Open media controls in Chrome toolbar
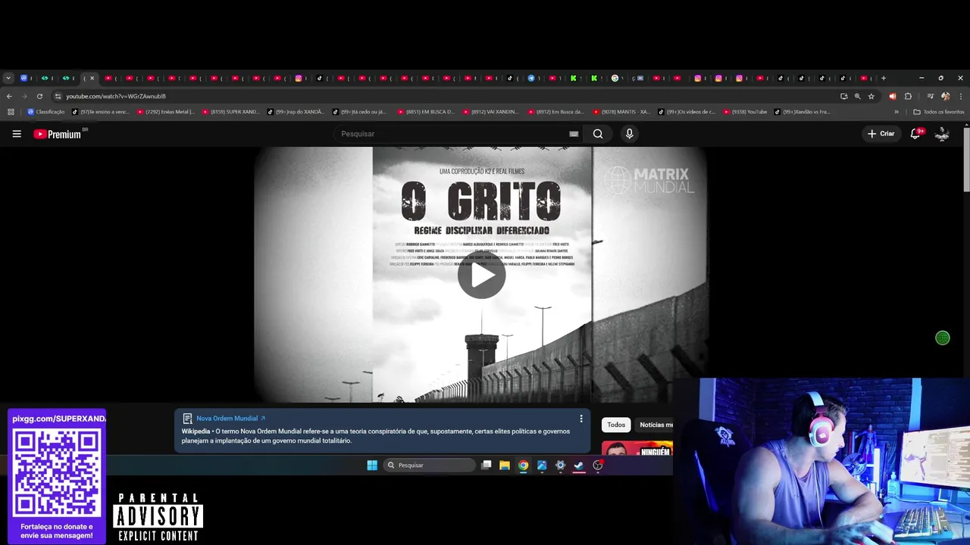The height and width of the screenshot is (545, 970). (x=931, y=96)
